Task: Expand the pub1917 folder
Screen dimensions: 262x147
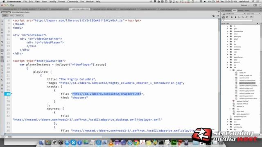Action: tap(227, 62)
